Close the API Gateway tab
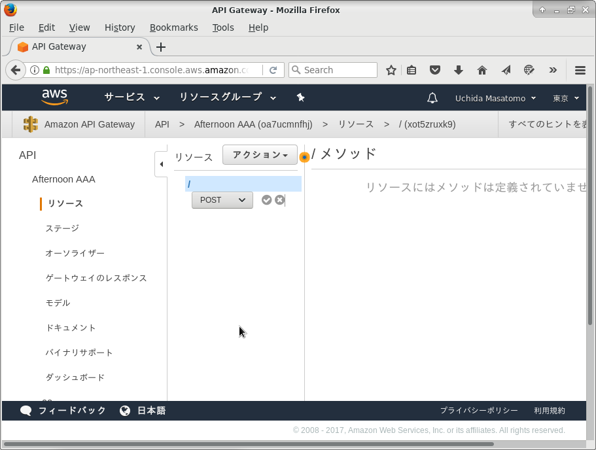This screenshot has height=450, width=596. pyautogui.click(x=139, y=46)
